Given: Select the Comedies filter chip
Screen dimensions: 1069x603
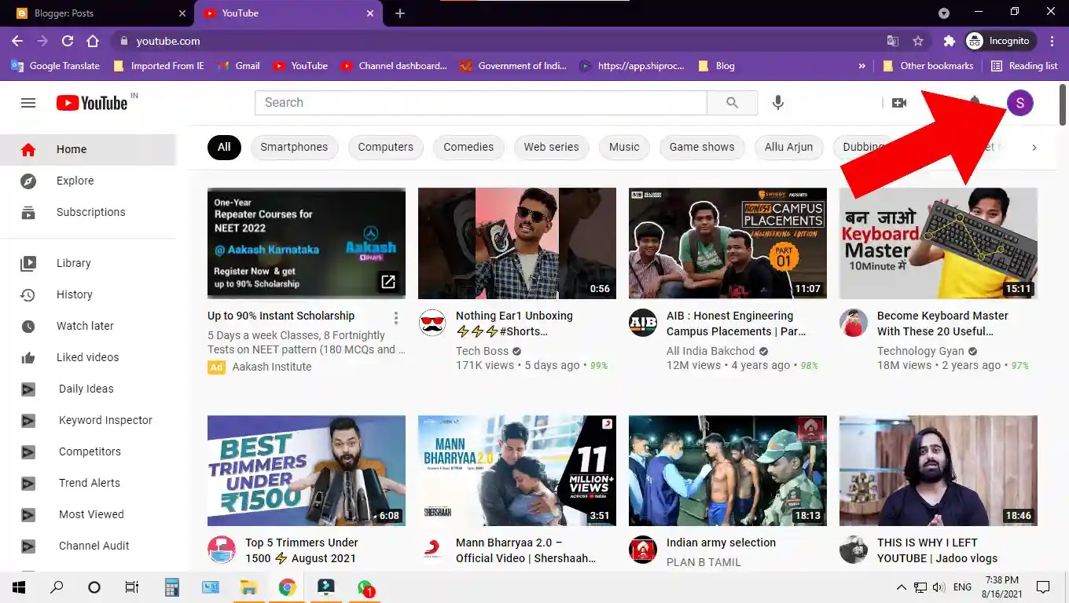Looking at the screenshot, I should (x=468, y=147).
